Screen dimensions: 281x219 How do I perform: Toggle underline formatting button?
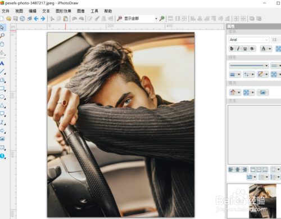pos(245,48)
